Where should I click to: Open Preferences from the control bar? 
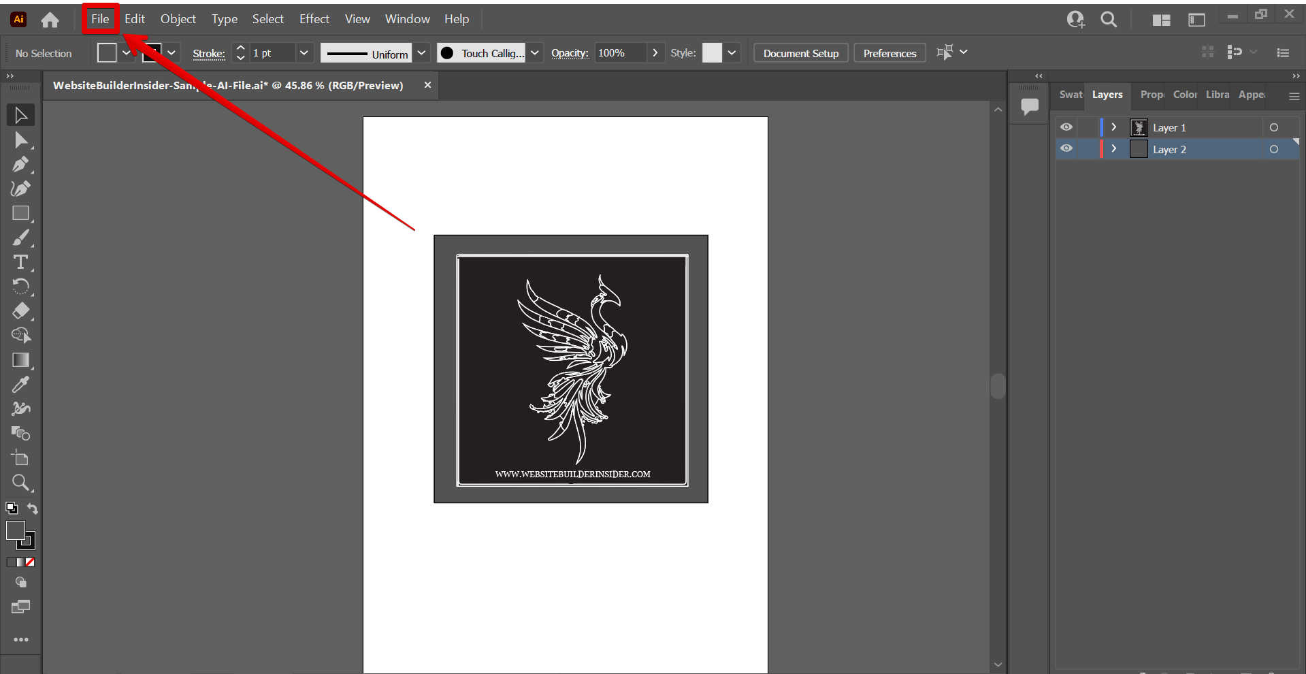tap(889, 53)
